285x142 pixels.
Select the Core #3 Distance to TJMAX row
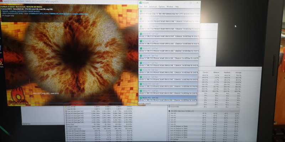(204, 133)
